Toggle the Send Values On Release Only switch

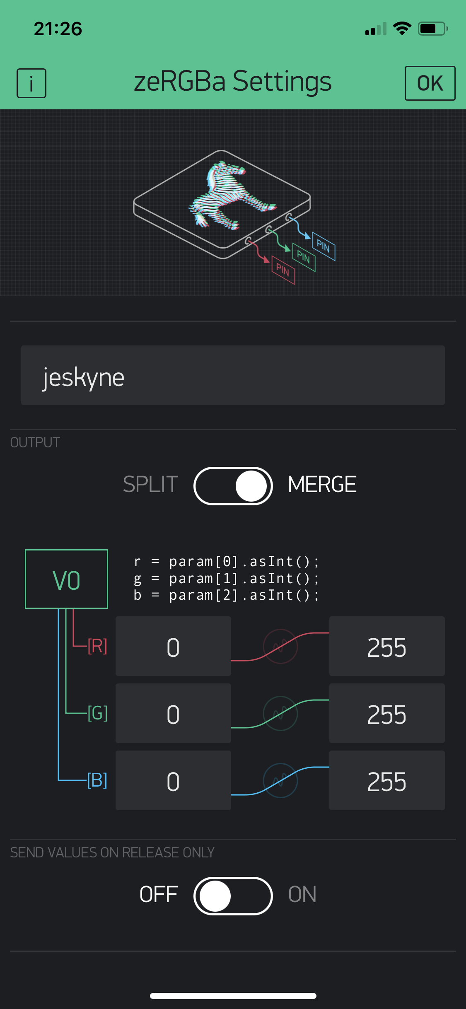[233, 896]
